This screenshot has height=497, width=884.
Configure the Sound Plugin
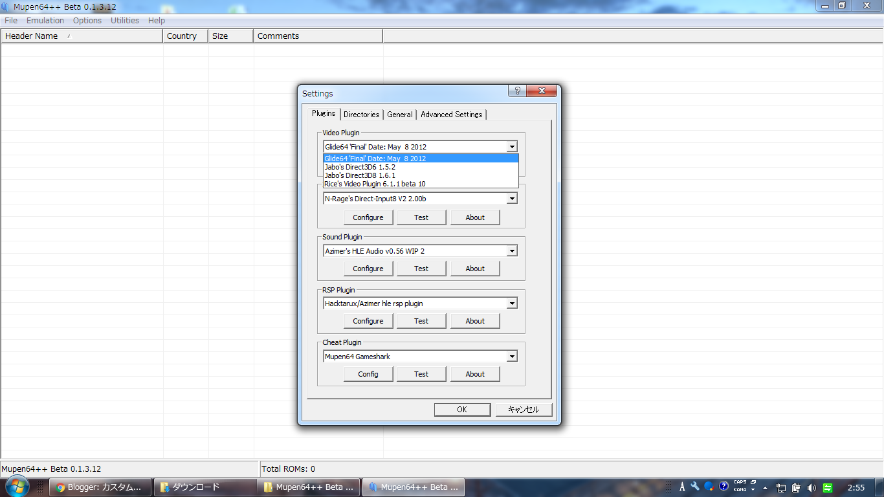tap(368, 269)
